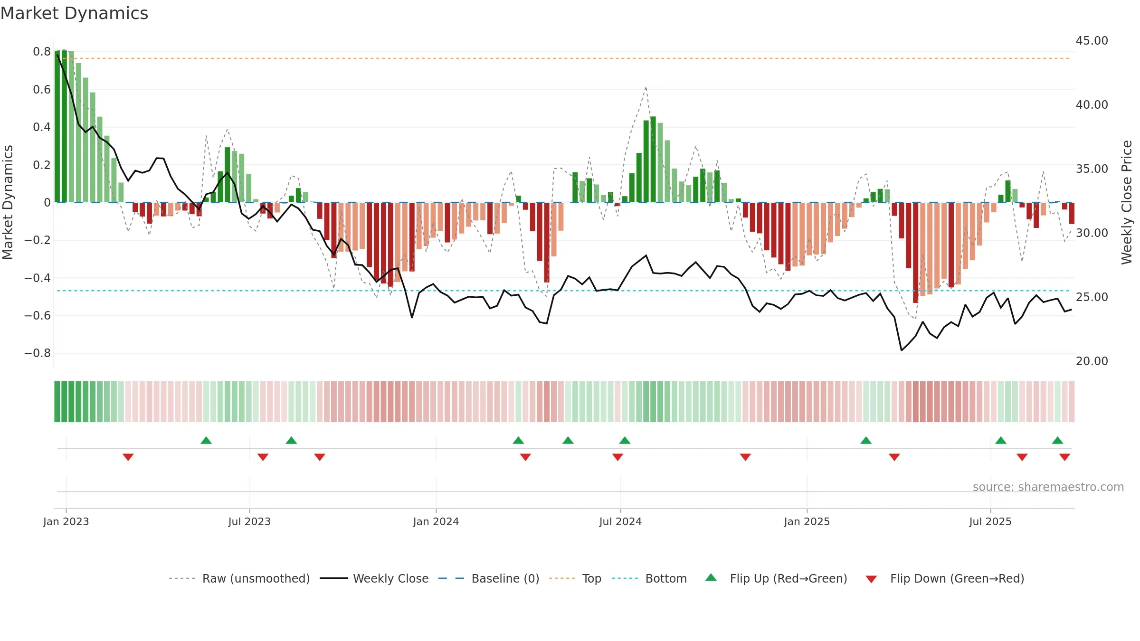Image resolution: width=1140 pixels, height=641 pixels.
Task: Select the red Flip Down triangle just before Jul 2024
Action: (617, 457)
